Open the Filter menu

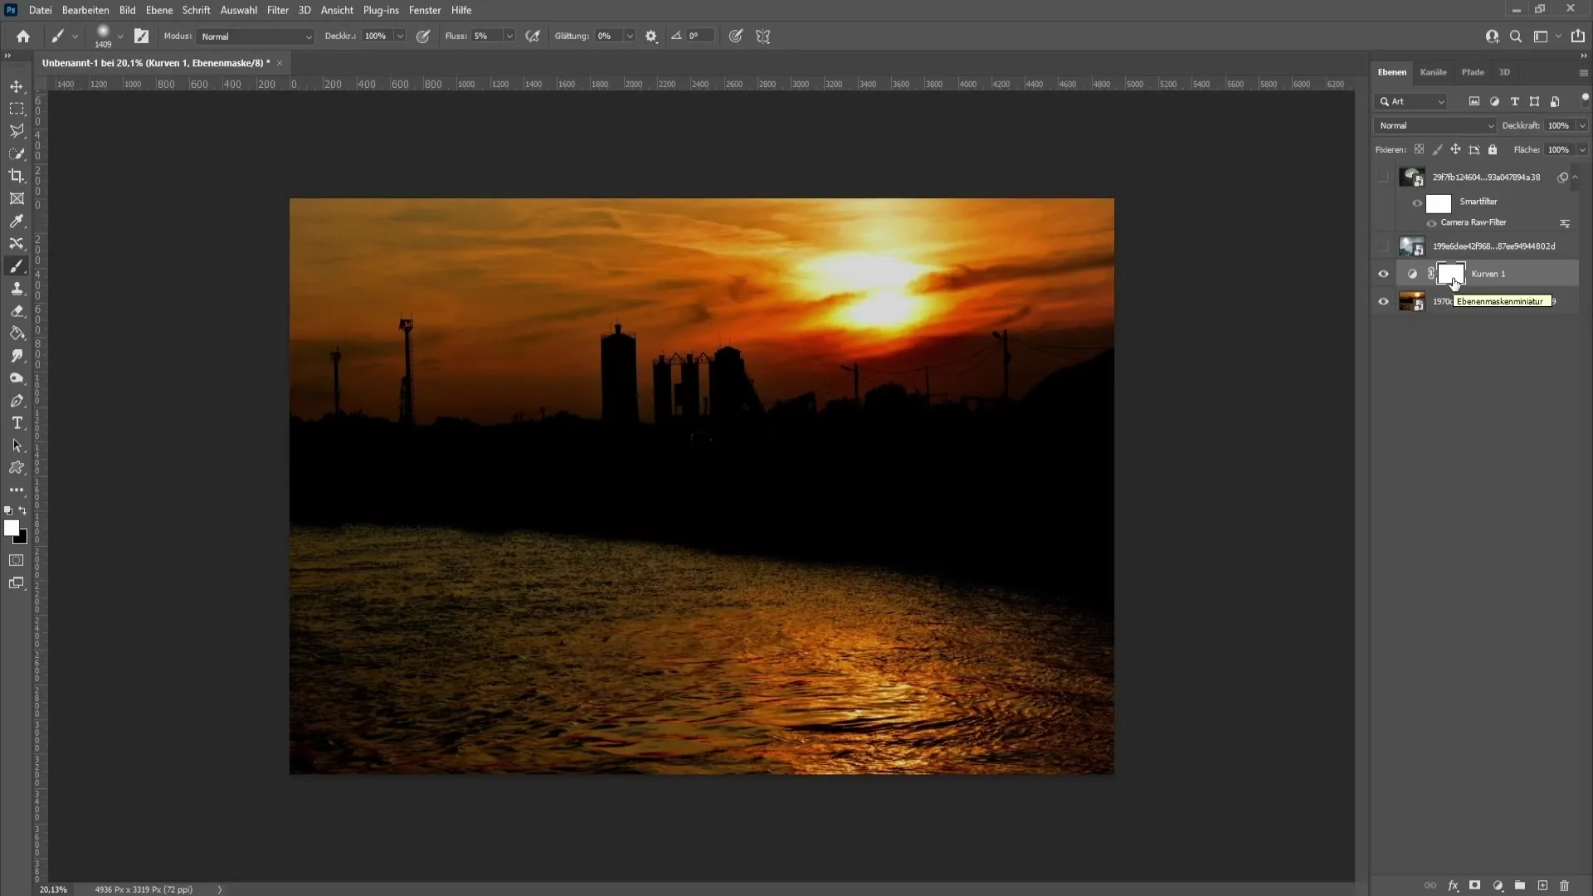point(277,10)
